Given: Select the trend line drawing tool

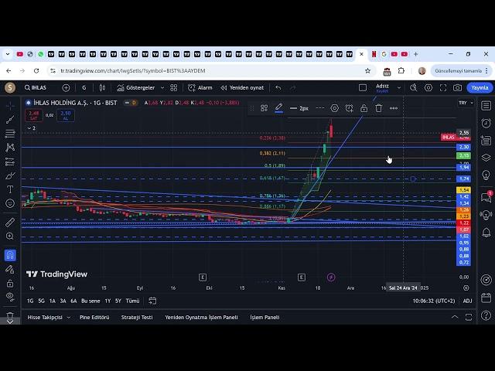Looking at the screenshot, I should point(10,120).
